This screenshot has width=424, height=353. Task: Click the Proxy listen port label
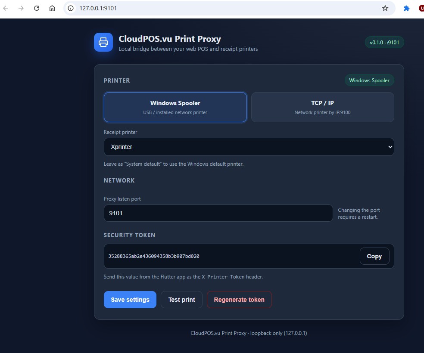pyautogui.click(x=122, y=199)
